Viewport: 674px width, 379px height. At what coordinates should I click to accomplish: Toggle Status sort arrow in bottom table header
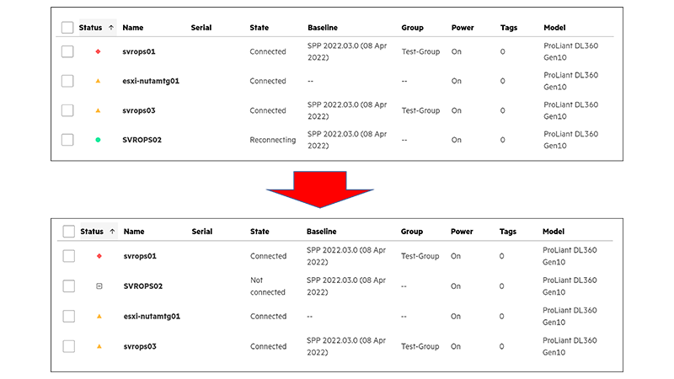pyautogui.click(x=113, y=231)
